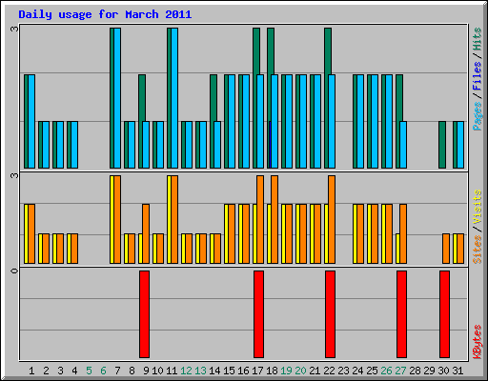This screenshot has height=381, width=488.
Task: Select the lone green Hits bar for day 30
Action: coord(442,145)
